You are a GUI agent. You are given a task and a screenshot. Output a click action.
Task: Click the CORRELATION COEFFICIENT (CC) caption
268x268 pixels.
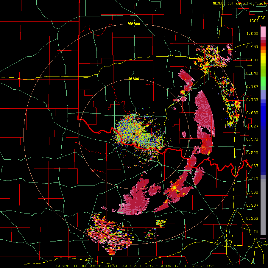(94, 266)
